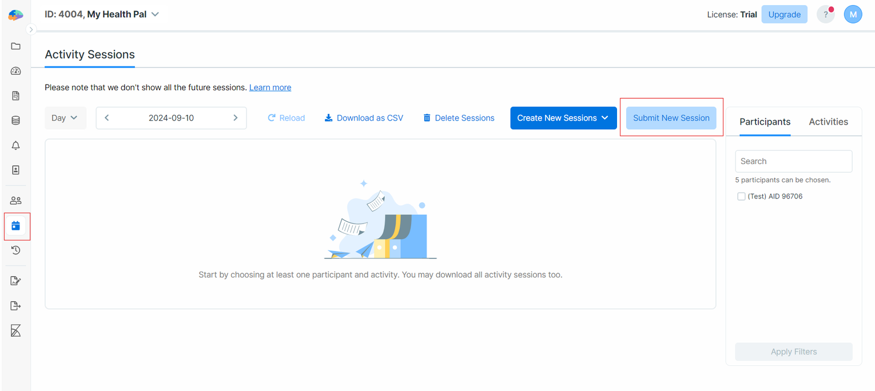Open the Learn more link
The height and width of the screenshot is (391, 875).
point(270,87)
